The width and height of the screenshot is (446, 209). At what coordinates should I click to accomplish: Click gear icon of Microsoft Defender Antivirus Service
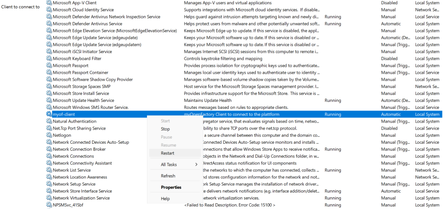(49, 23)
